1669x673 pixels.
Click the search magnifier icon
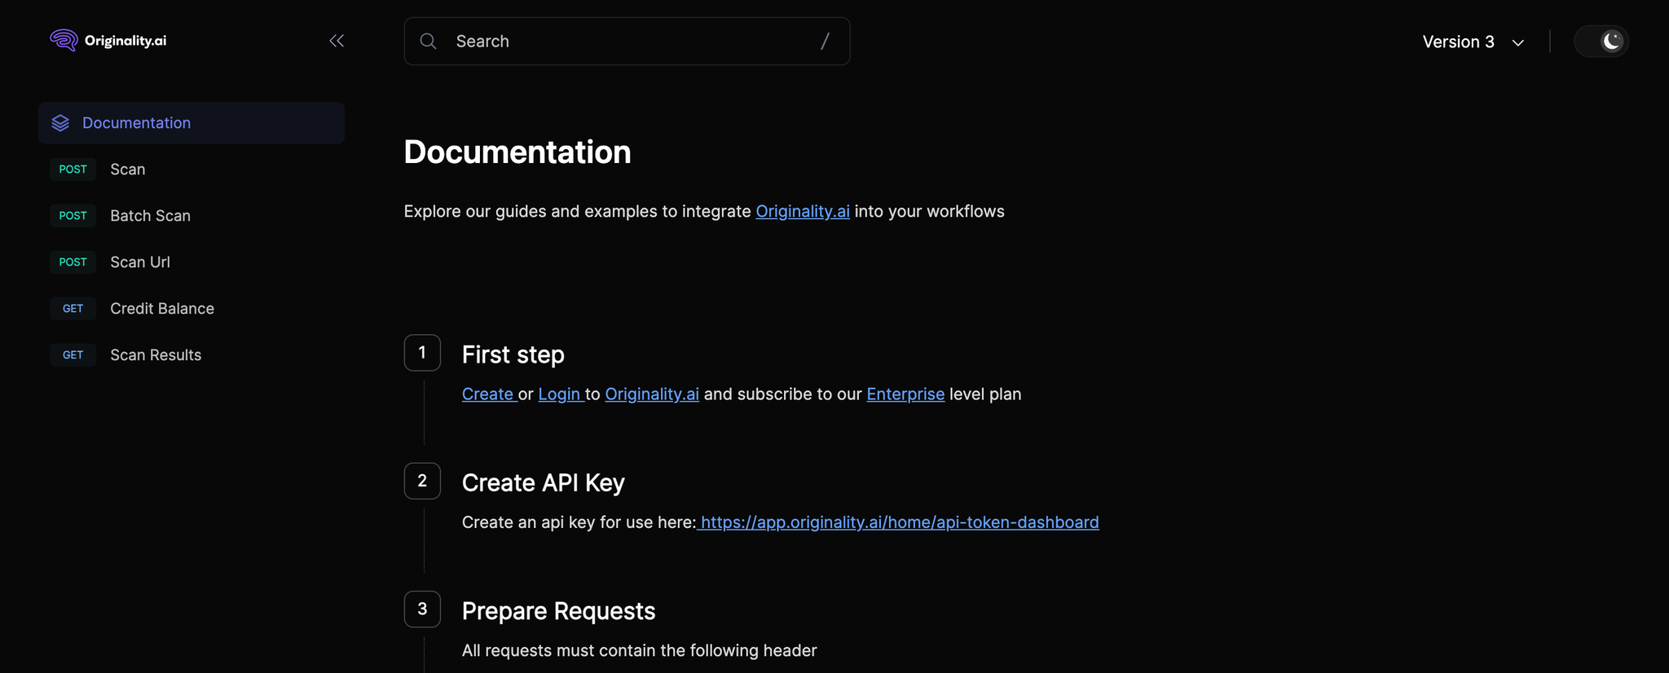(x=428, y=41)
